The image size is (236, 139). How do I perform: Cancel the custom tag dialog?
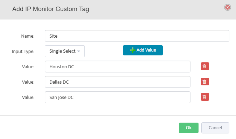pos(215,128)
